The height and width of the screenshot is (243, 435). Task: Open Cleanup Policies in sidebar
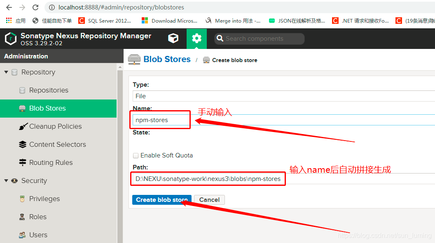[55, 126]
